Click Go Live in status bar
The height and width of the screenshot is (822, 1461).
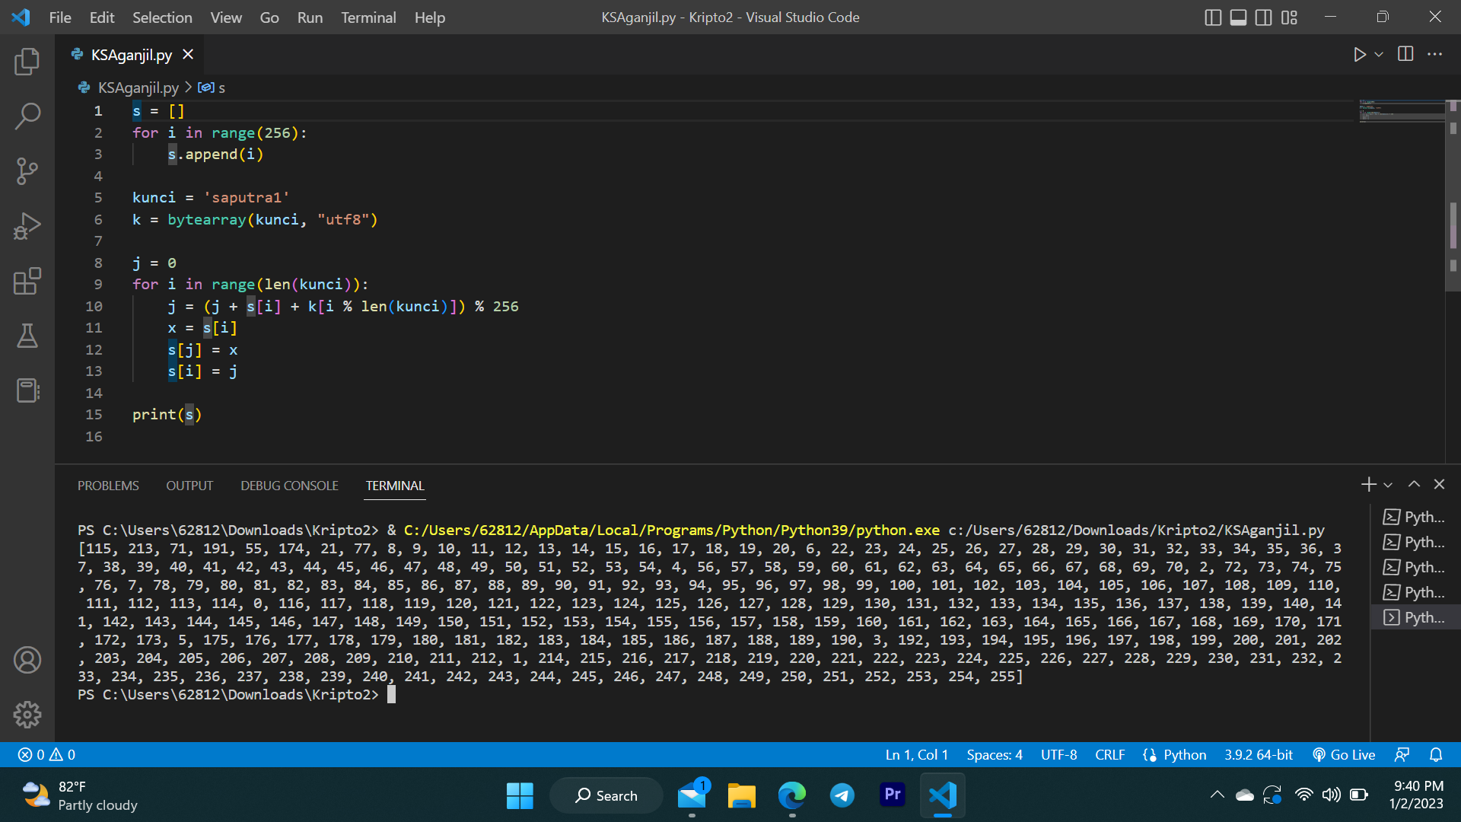pos(1344,754)
